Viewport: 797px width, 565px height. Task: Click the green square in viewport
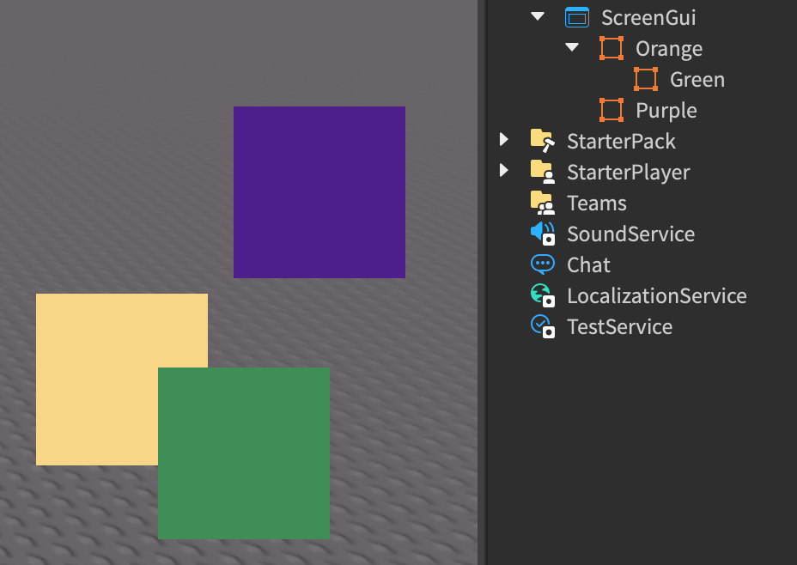(244, 453)
